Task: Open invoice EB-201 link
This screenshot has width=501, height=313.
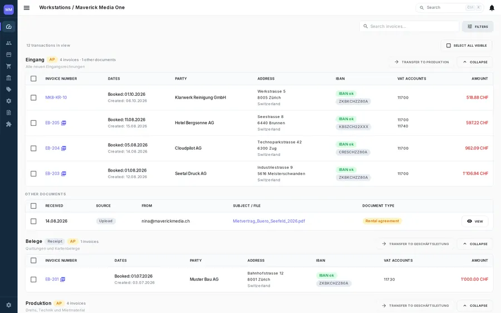Action: [52, 280]
